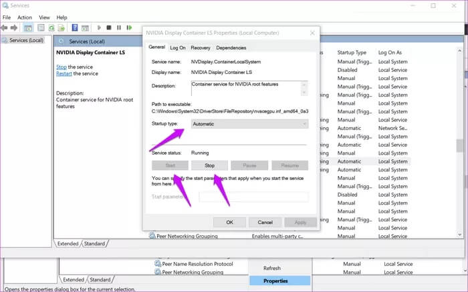The height and width of the screenshot is (292, 468).
Task: Click the Log On As column header
Action: pyautogui.click(x=390, y=53)
